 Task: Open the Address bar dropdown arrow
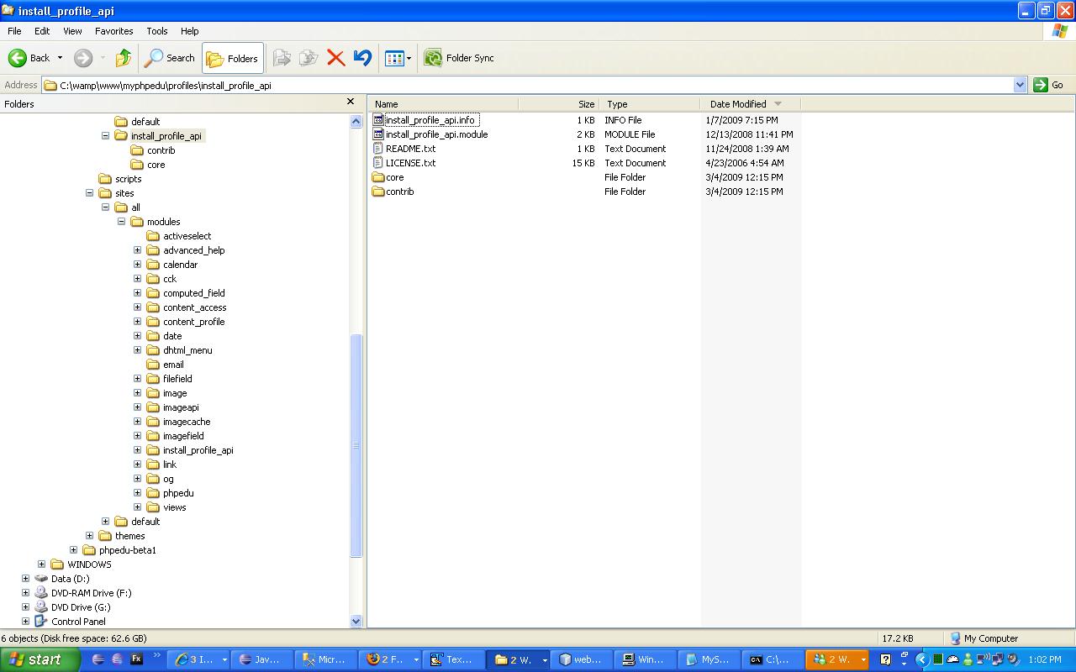point(1020,85)
